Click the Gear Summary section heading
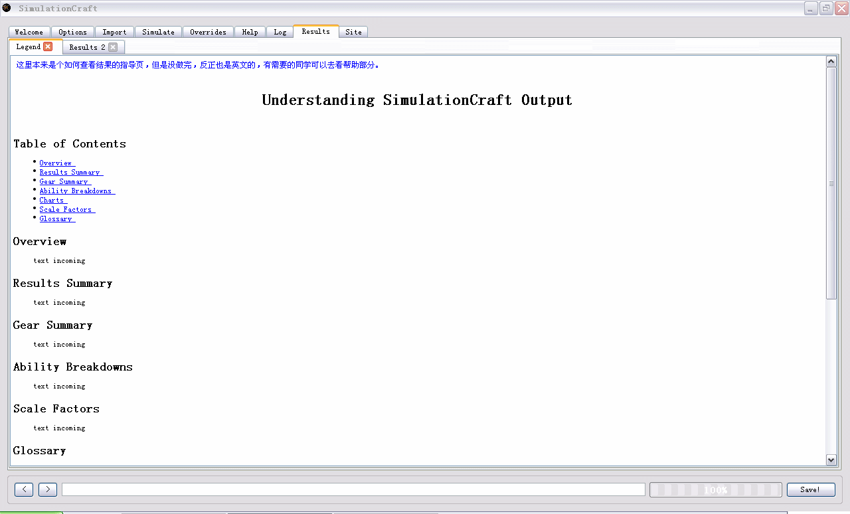Screen dimensions: 850x514 tap(53, 325)
